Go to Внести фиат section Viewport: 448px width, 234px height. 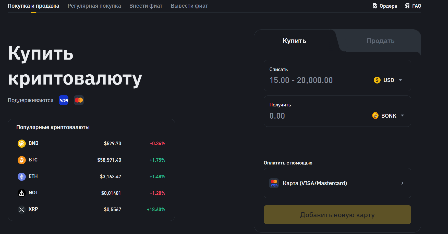146,6
